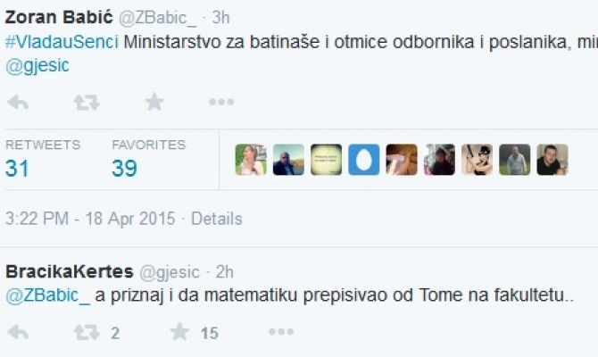598x357 pixels.
Task: Expand tweet Details link
Action: tap(217, 219)
